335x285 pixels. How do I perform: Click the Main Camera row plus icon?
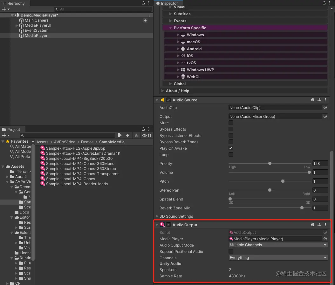[x=145, y=20]
